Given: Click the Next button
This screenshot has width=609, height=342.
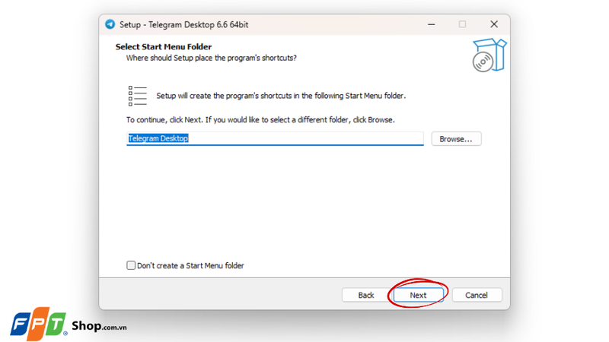Looking at the screenshot, I should click(418, 295).
